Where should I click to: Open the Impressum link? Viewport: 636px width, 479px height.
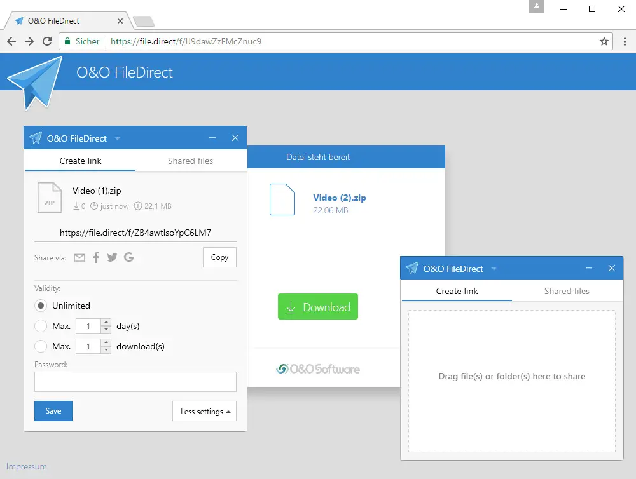(x=26, y=466)
